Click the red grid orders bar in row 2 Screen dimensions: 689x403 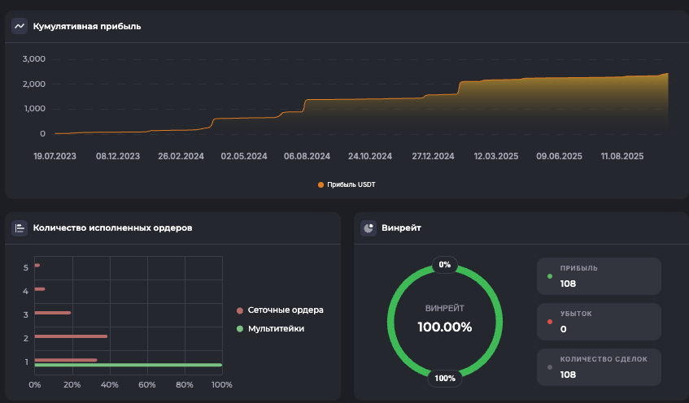click(x=71, y=336)
